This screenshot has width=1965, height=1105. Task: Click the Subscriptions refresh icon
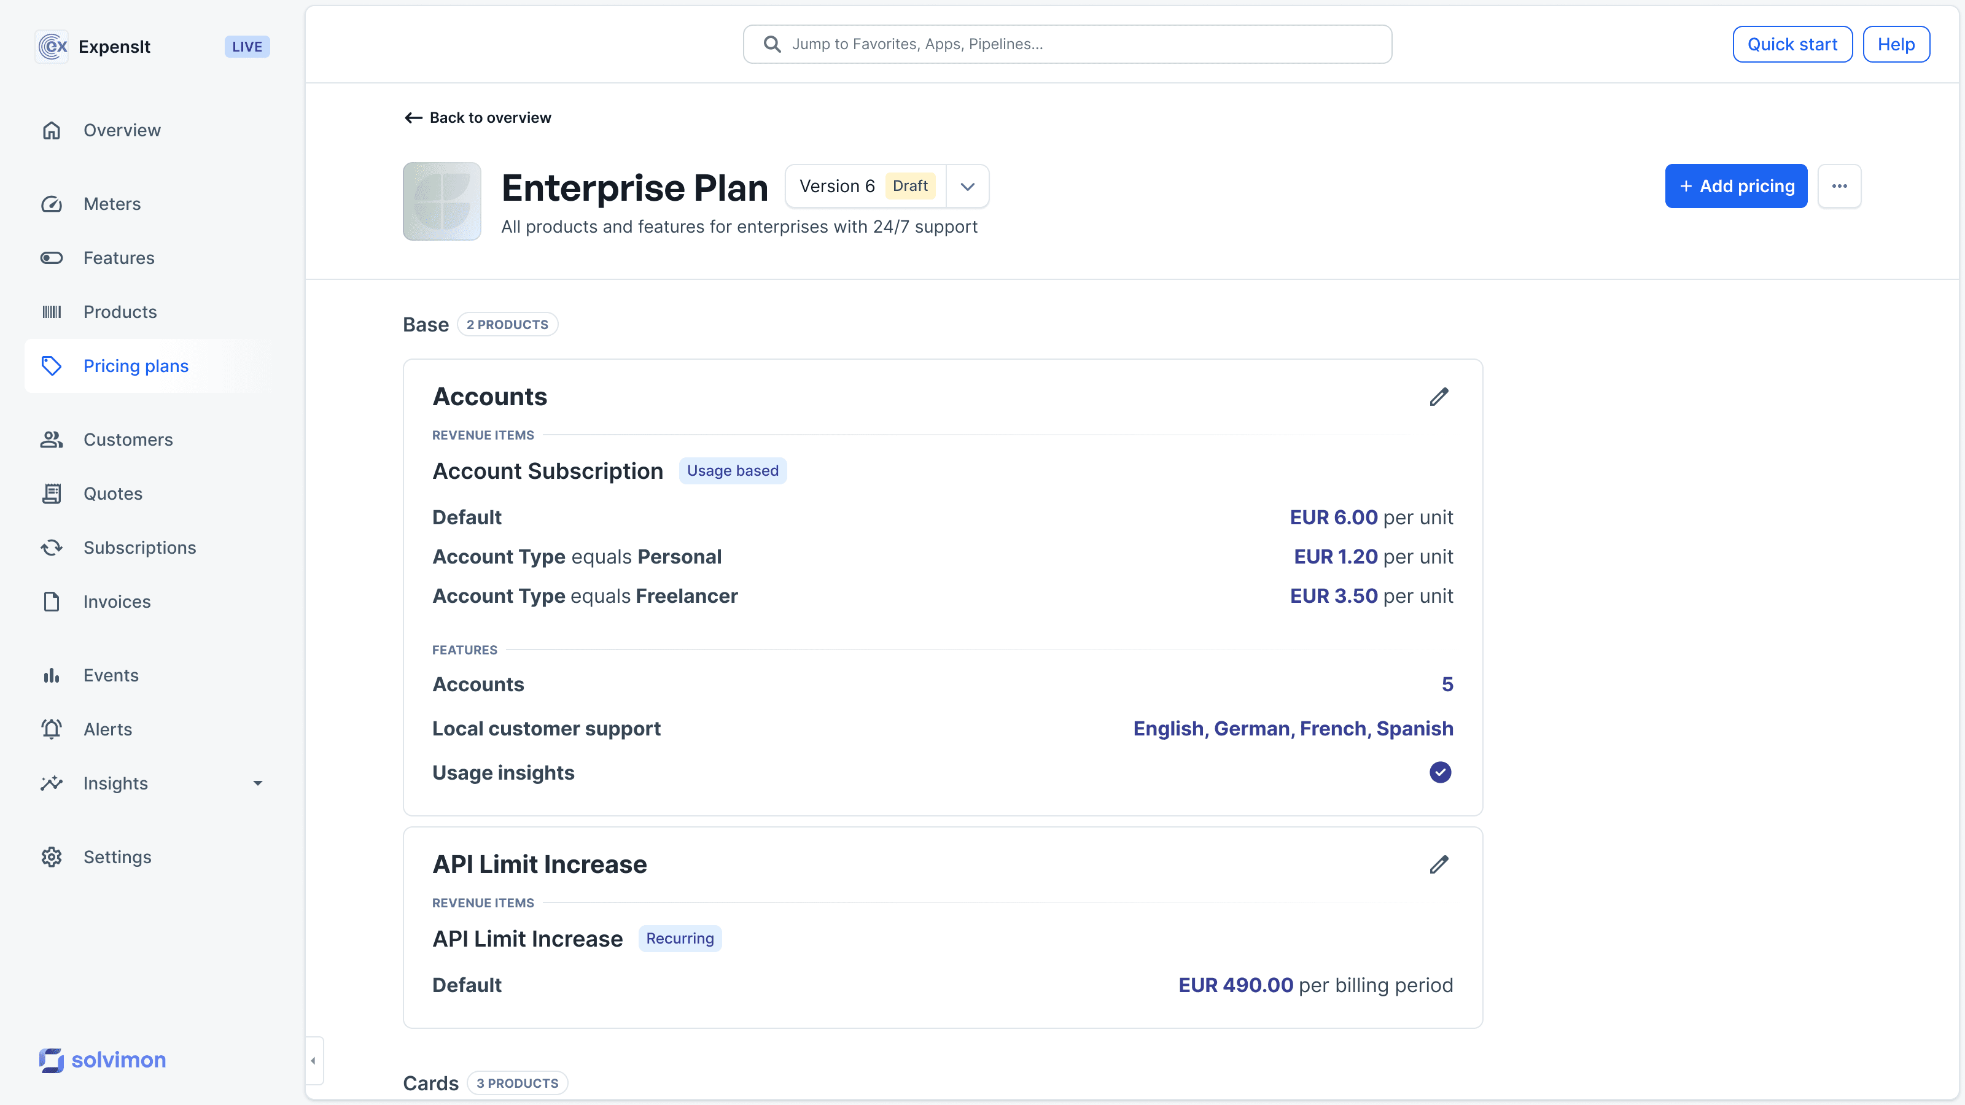point(51,548)
